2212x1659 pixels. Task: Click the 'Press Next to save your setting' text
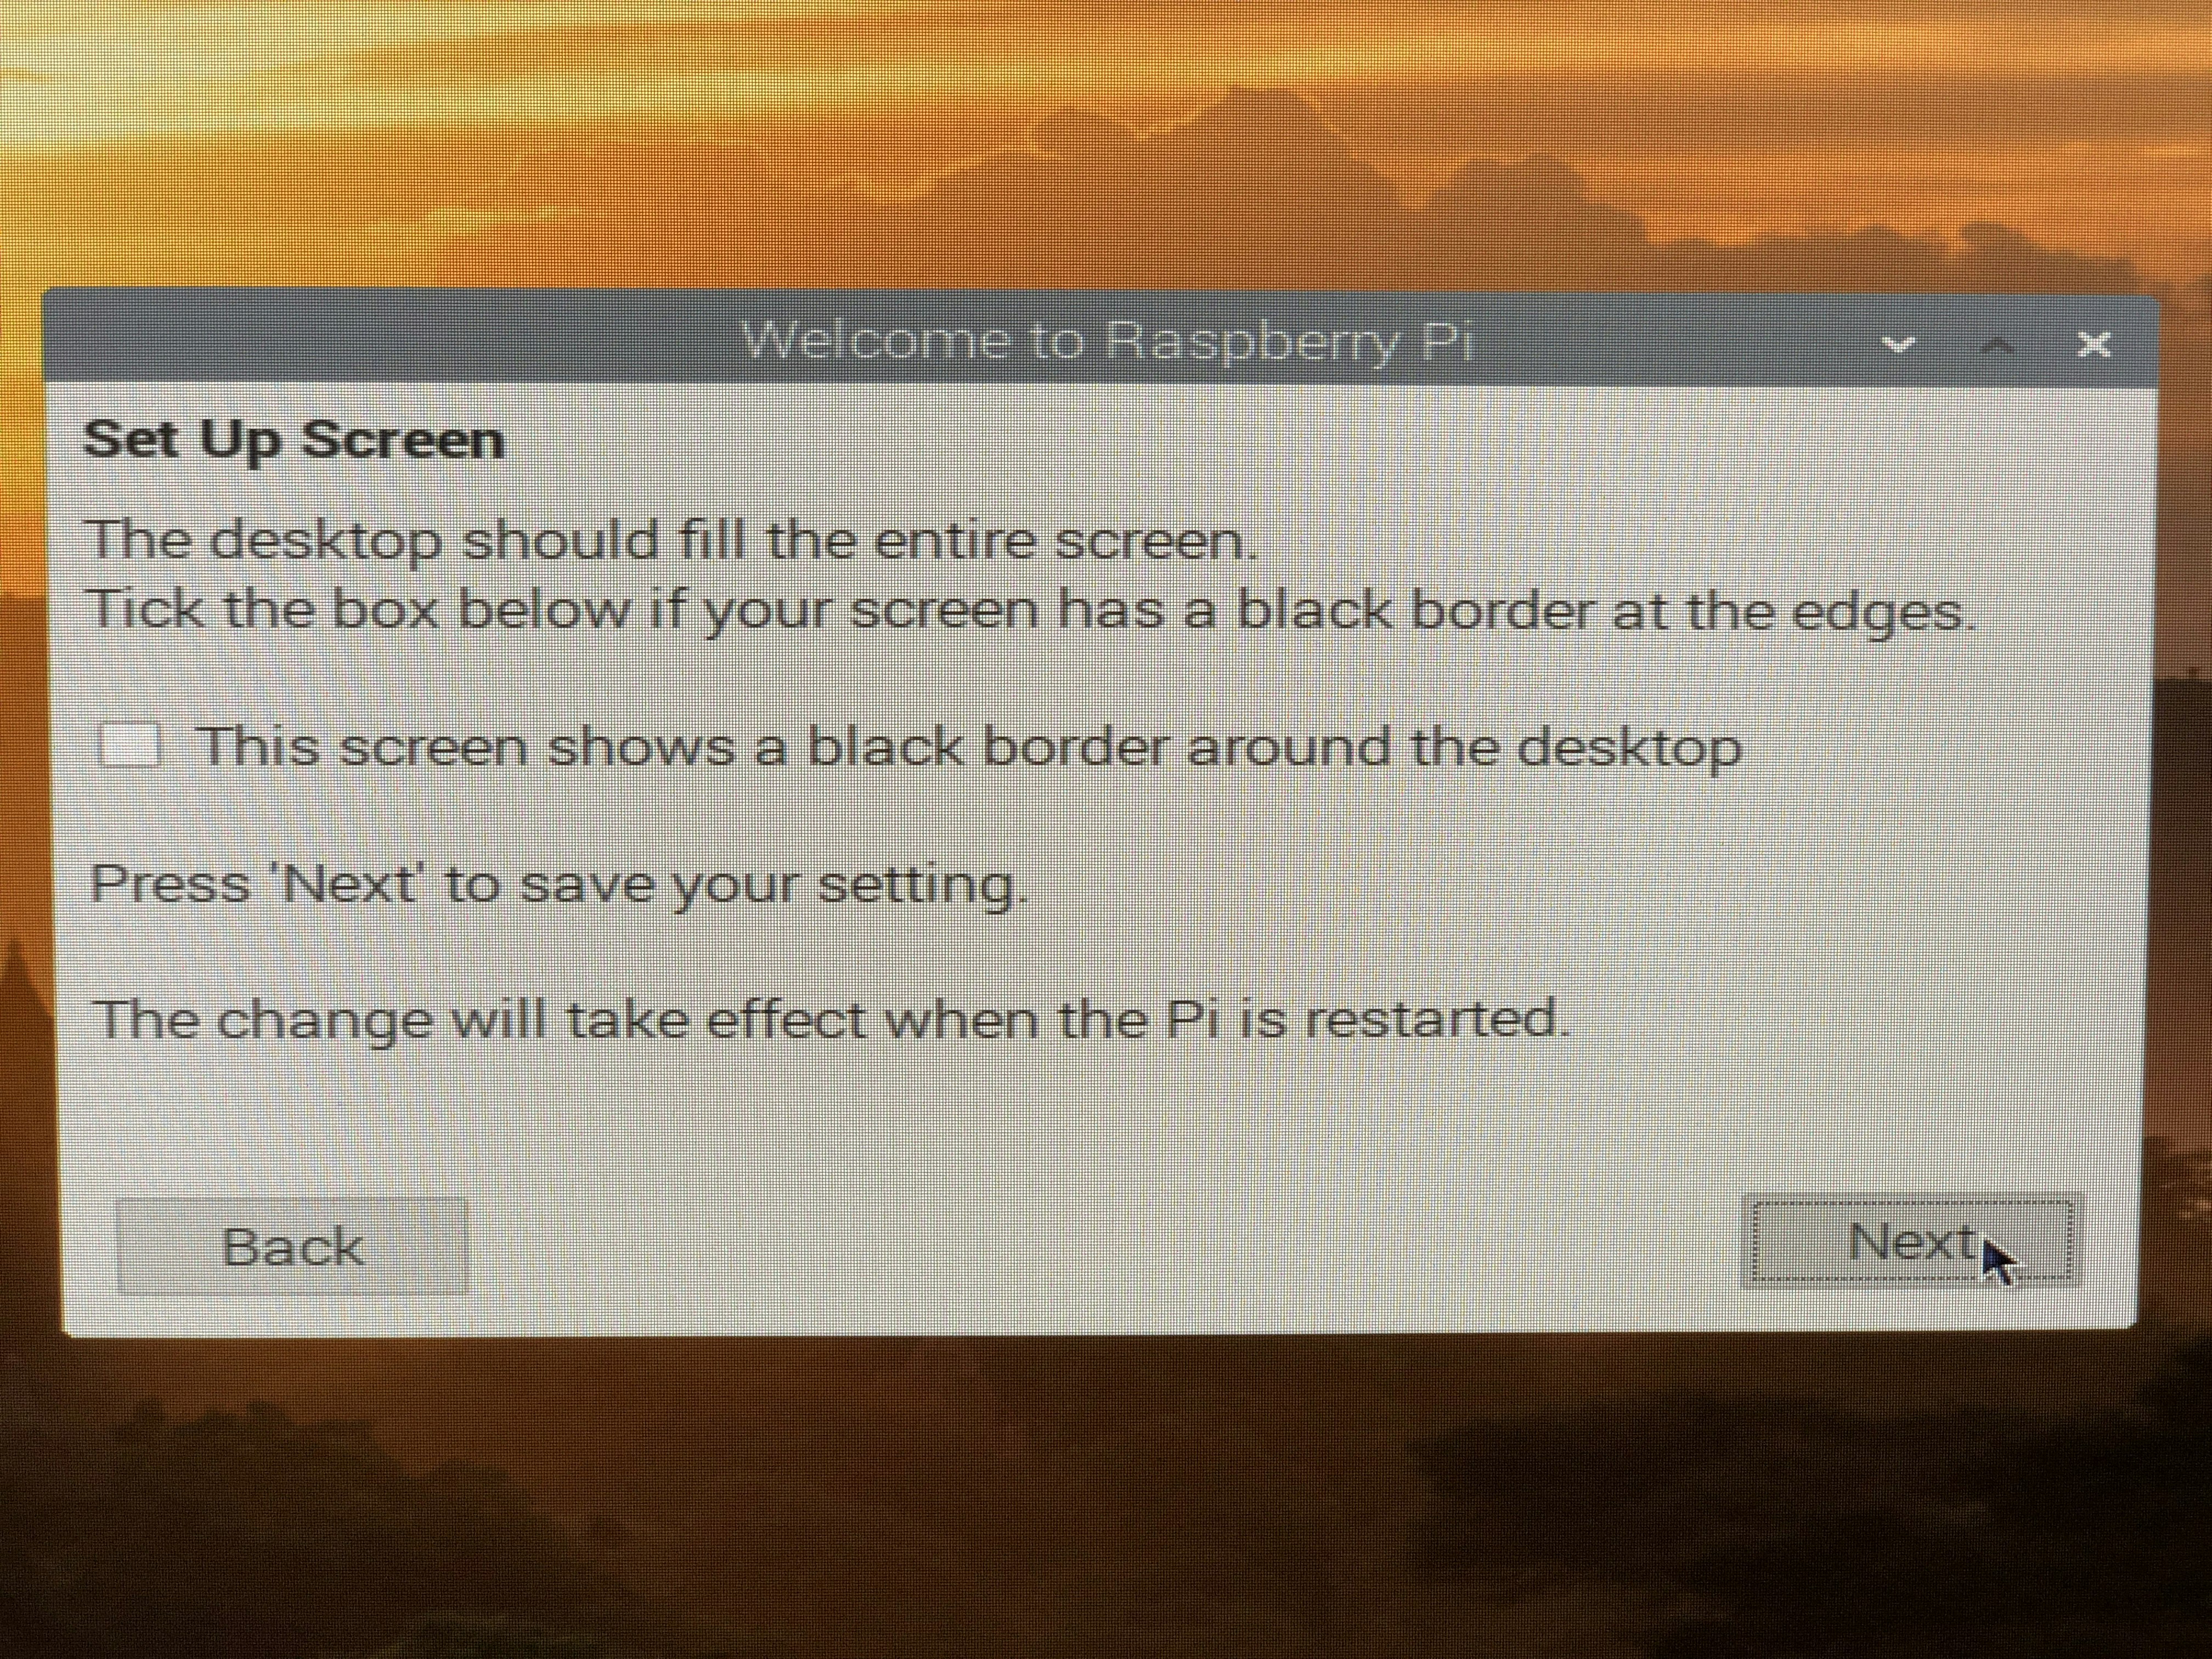[x=559, y=885]
